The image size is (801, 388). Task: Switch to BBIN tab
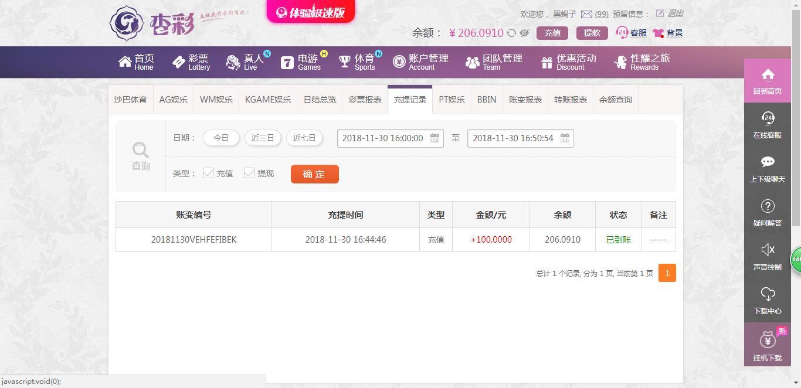[487, 100]
